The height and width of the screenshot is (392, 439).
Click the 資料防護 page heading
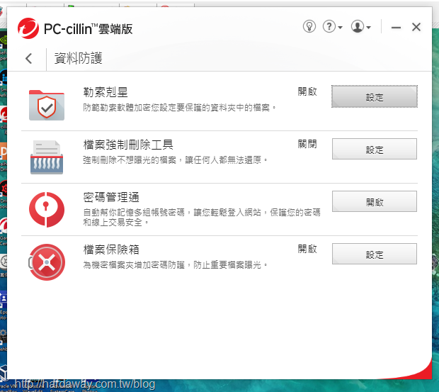coord(78,58)
